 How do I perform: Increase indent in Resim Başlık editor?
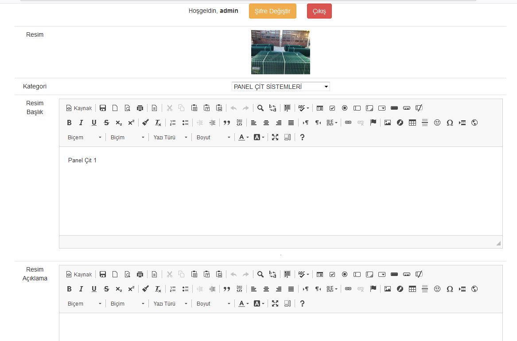pyautogui.click(x=212, y=123)
